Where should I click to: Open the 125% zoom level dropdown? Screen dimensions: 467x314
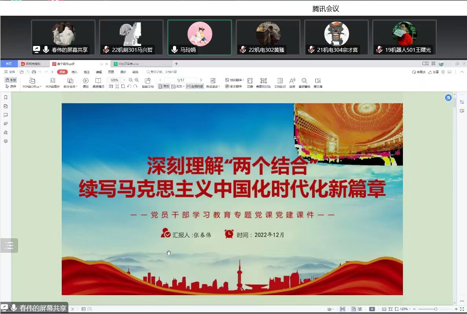coord(117,80)
